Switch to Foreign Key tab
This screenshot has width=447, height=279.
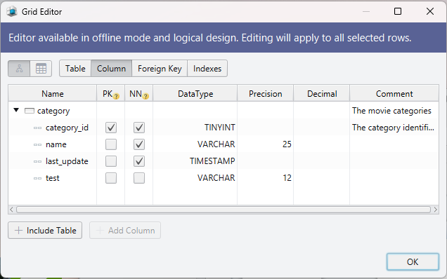[x=160, y=69]
